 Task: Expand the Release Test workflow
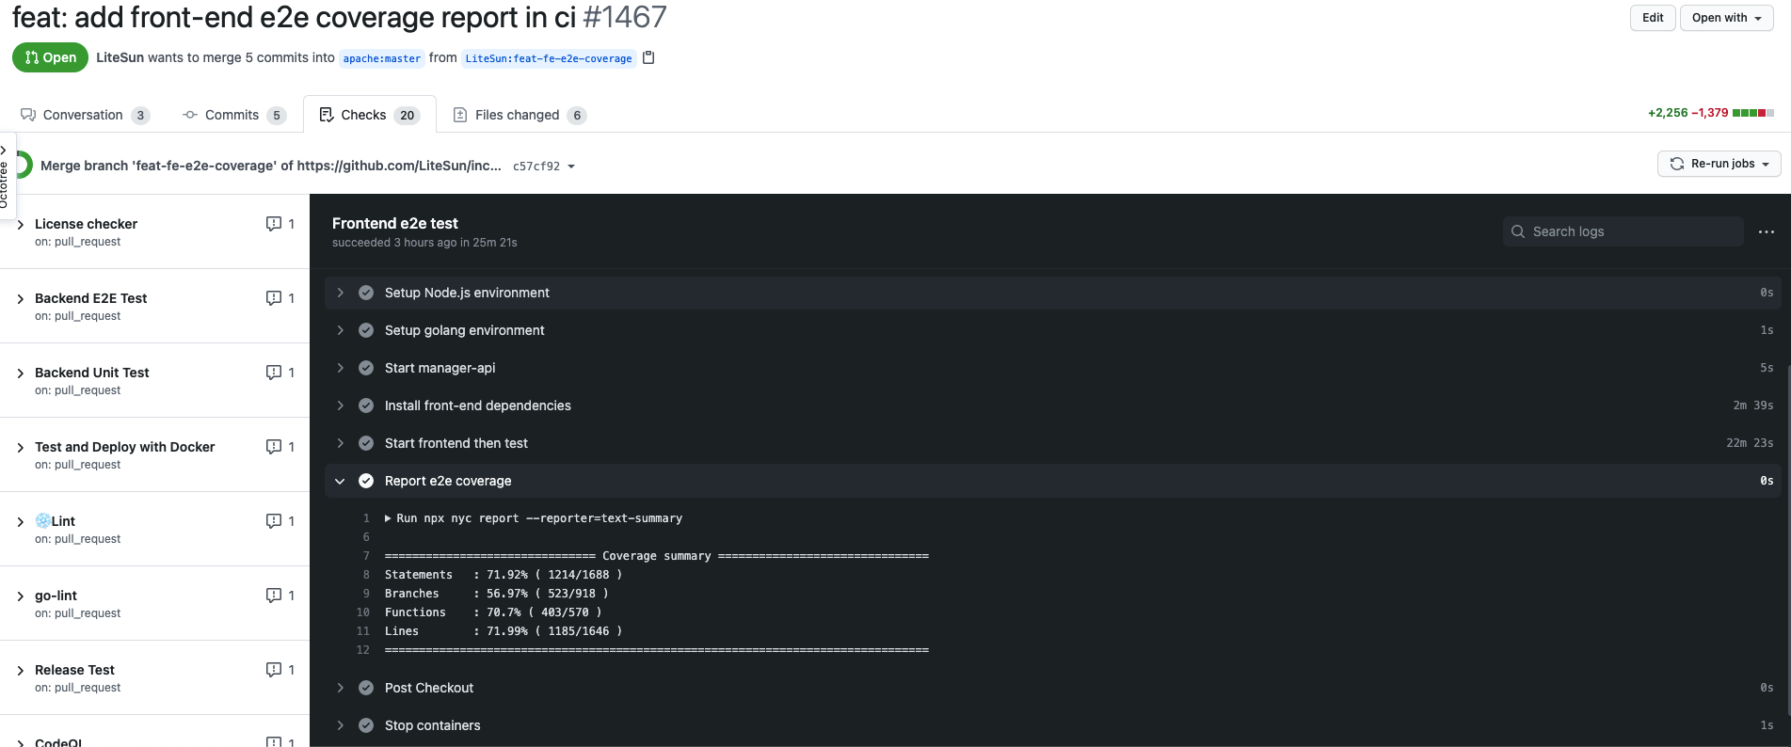pos(21,670)
